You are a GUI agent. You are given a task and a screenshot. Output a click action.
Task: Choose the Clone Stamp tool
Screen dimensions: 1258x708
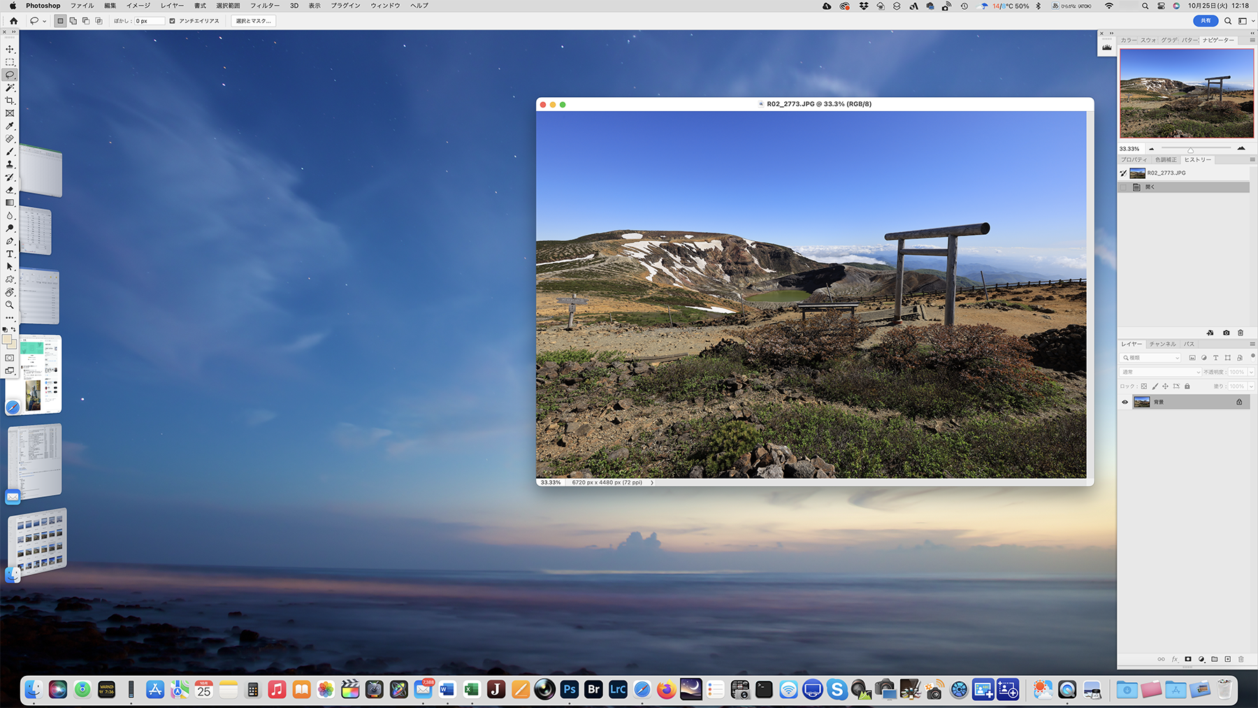point(10,164)
